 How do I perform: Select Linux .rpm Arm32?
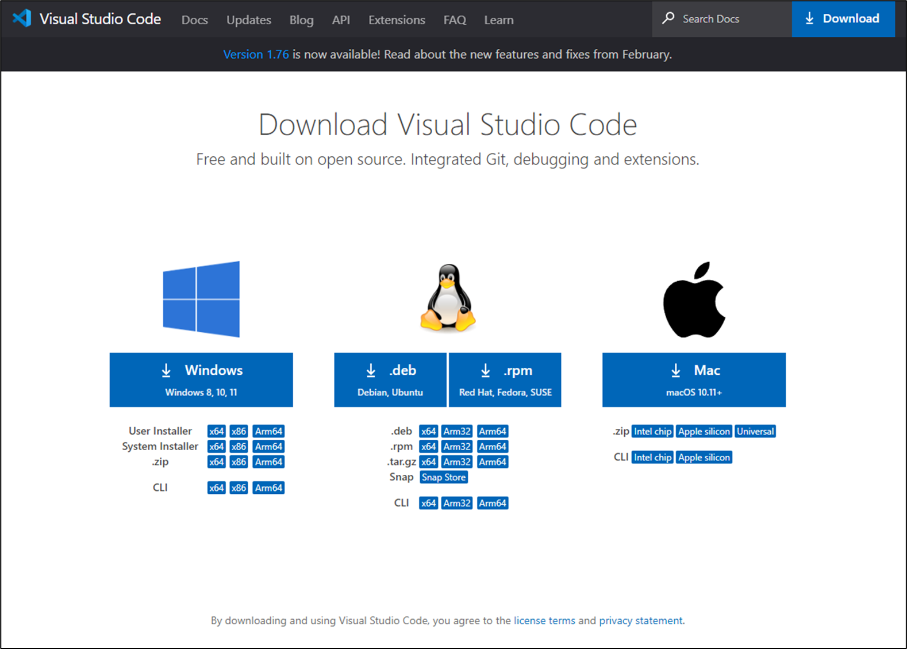click(x=457, y=447)
